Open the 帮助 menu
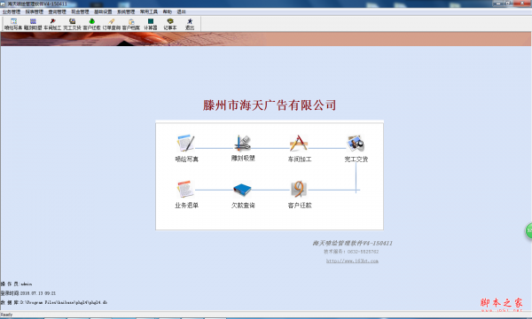 pyautogui.click(x=168, y=12)
